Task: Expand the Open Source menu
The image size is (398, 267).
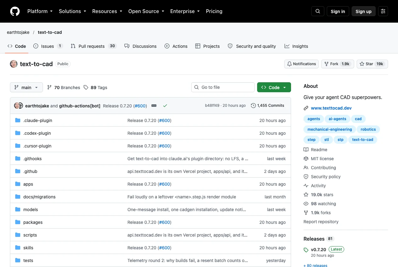Action: [146, 11]
